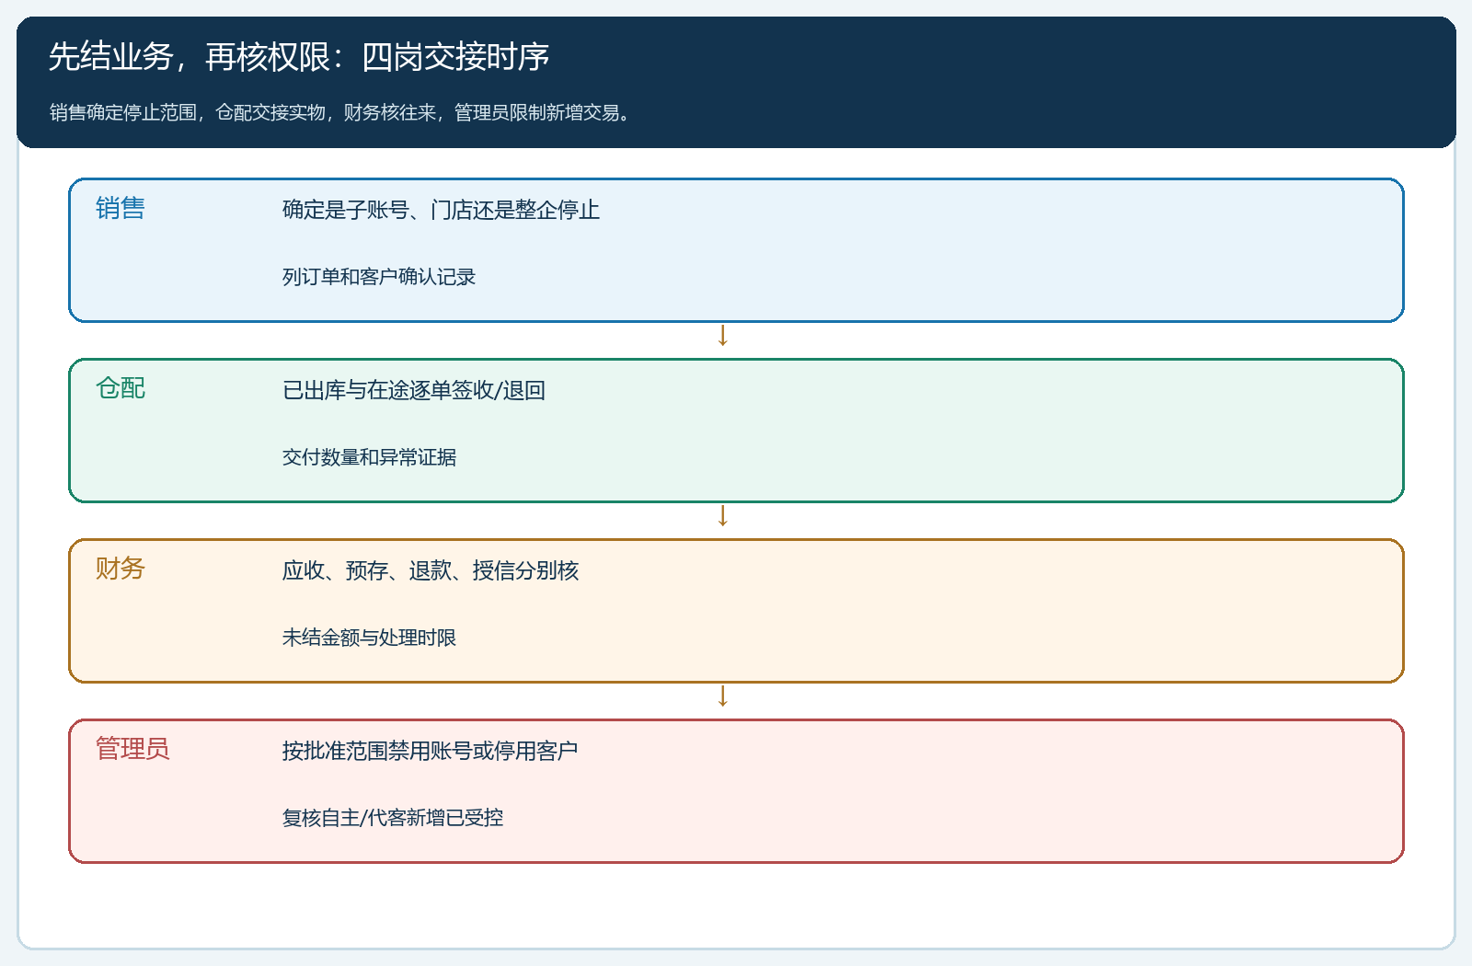Image resolution: width=1472 pixels, height=966 pixels.
Task: Select the 仓配 role label
Action: tap(121, 388)
